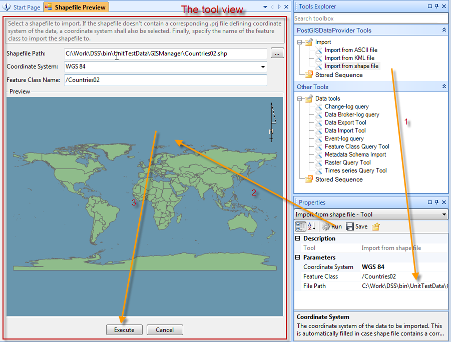Select the Shapefile Preview tab
The height and width of the screenshot is (342, 451).
(x=76, y=7)
